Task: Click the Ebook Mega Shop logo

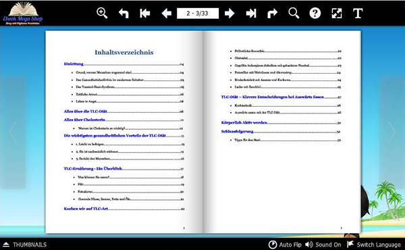Action: point(23,14)
